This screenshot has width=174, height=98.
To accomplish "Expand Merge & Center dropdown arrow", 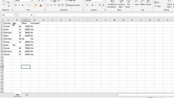I will point(82,5).
